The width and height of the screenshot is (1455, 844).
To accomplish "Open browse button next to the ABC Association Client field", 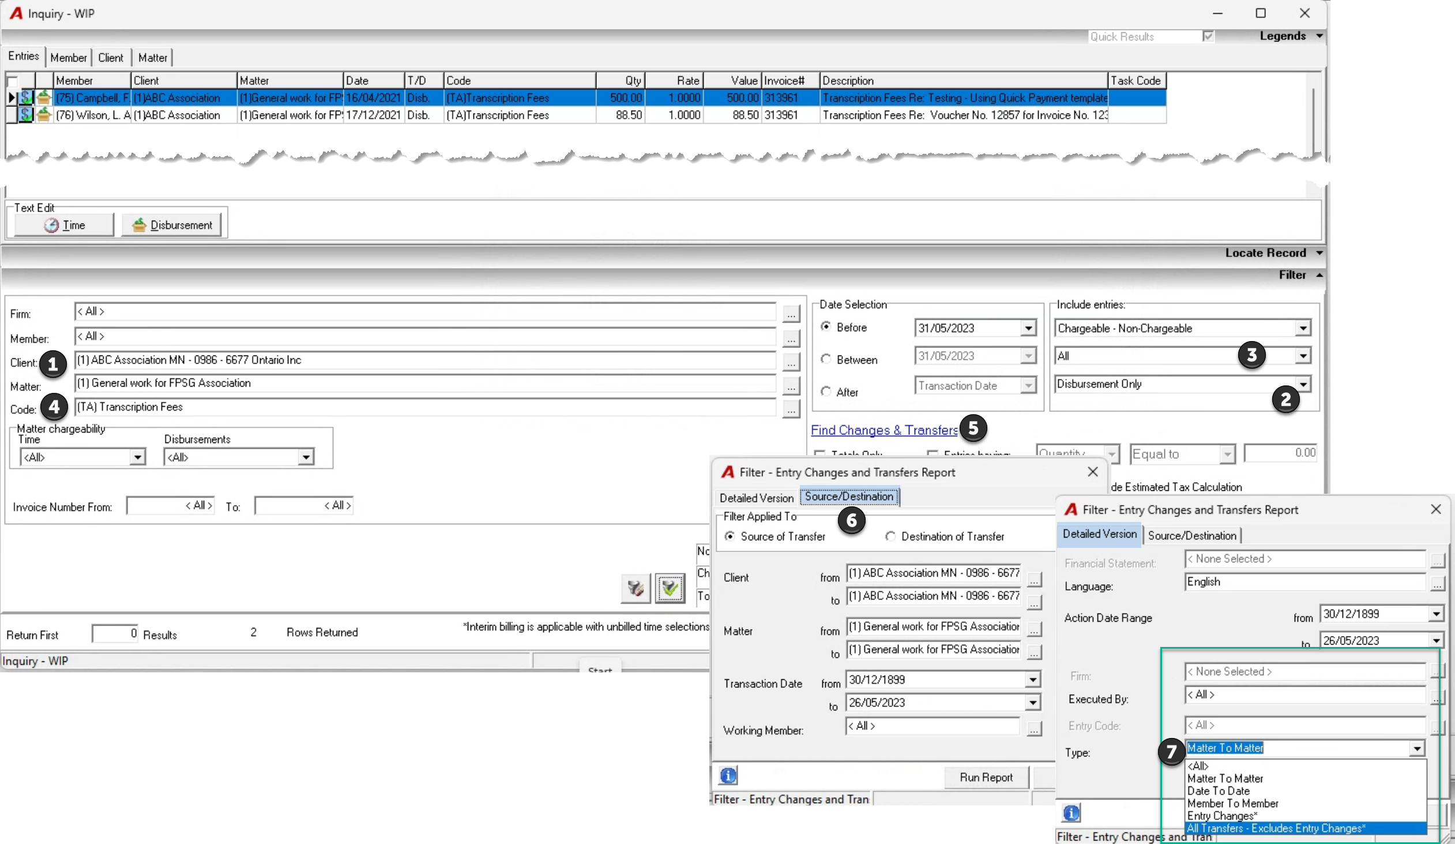I will point(791,362).
